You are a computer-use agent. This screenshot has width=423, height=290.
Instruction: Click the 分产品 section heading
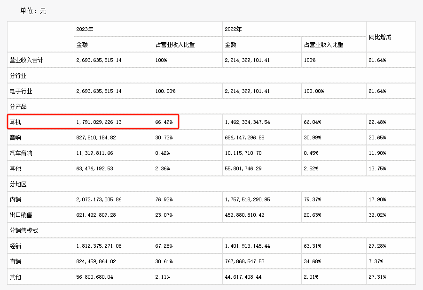point(18,107)
